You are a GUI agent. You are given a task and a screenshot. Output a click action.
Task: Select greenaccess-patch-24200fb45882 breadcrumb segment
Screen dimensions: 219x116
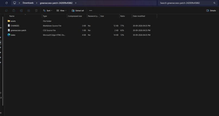pyautogui.click(x=56, y=3)
